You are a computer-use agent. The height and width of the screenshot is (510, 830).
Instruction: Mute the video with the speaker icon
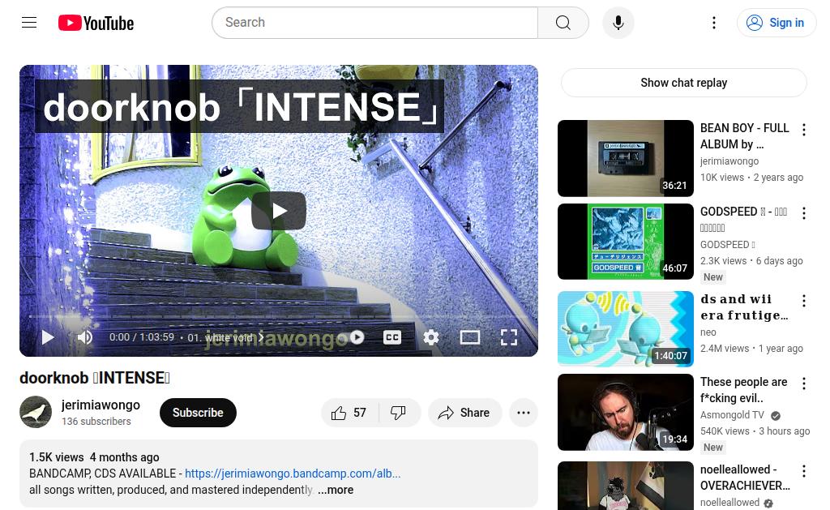[x=84, y=337]
